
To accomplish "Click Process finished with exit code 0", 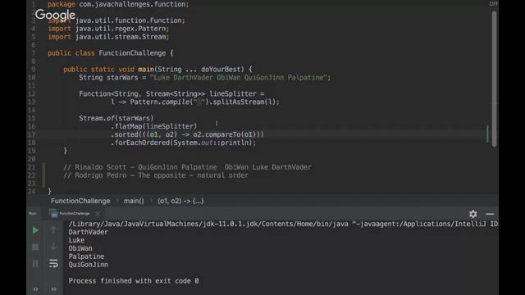I will point(134,281).
